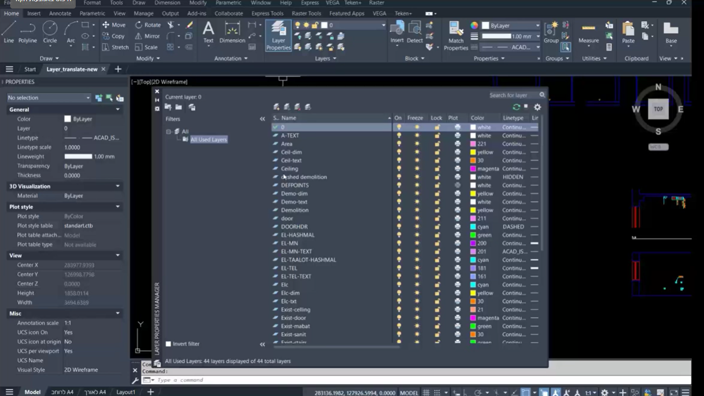
Task: Click the Linetype column header
Action: click(513, 118)
